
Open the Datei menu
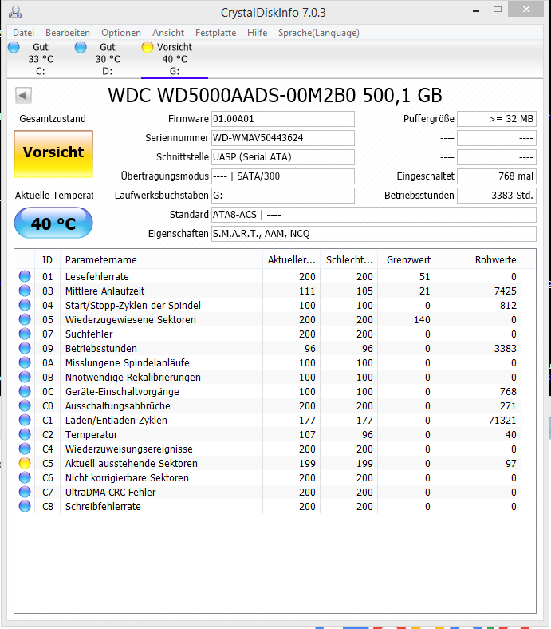24,33
